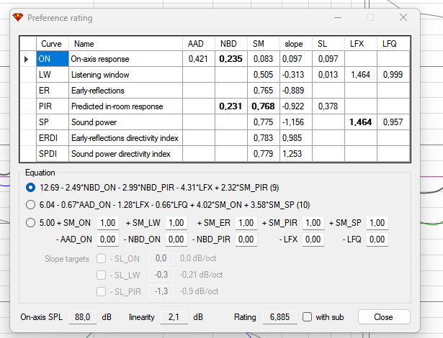The height and width of the screenshot is (338, 443).
Task: Click the SM_SP weight field
Action: tap(377, 223)
